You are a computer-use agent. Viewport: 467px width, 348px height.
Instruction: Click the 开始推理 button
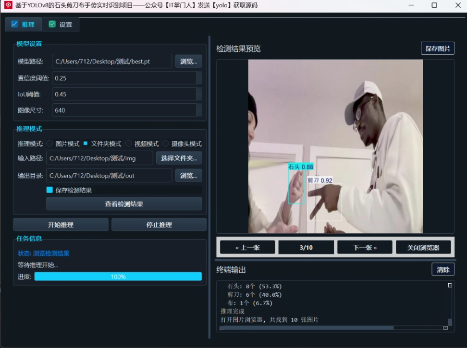[x=61, y=225]
